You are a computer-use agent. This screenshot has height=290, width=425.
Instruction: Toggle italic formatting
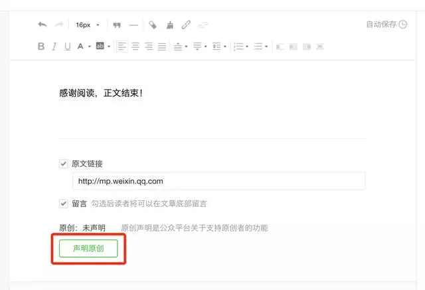(54, 47)
